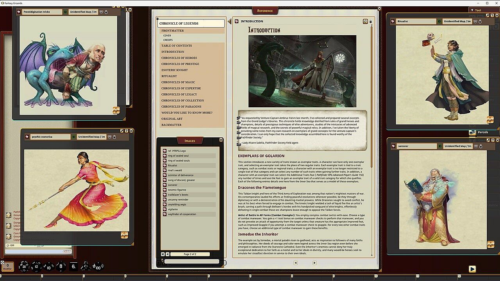This screenshot has height=281, width=500.
Task: Click the yellow play button at bottom right
Action: click(x=472, y=269)
